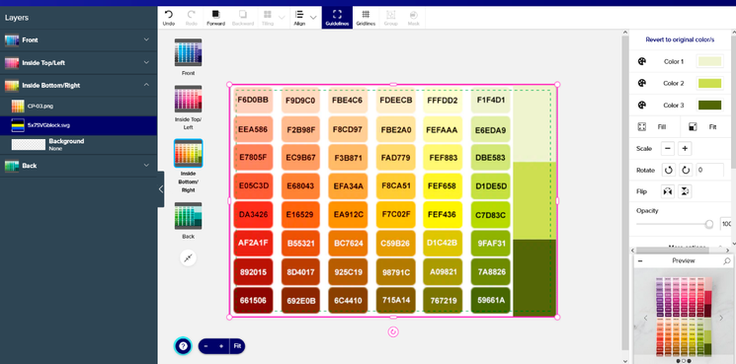736x364 pixels.
Task: Open the Color 1 swatch
Action: tap(709, 61)
